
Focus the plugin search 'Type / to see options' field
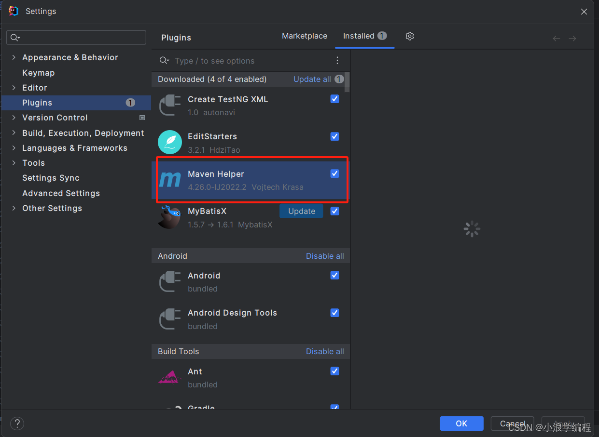[x=251, y=61]
